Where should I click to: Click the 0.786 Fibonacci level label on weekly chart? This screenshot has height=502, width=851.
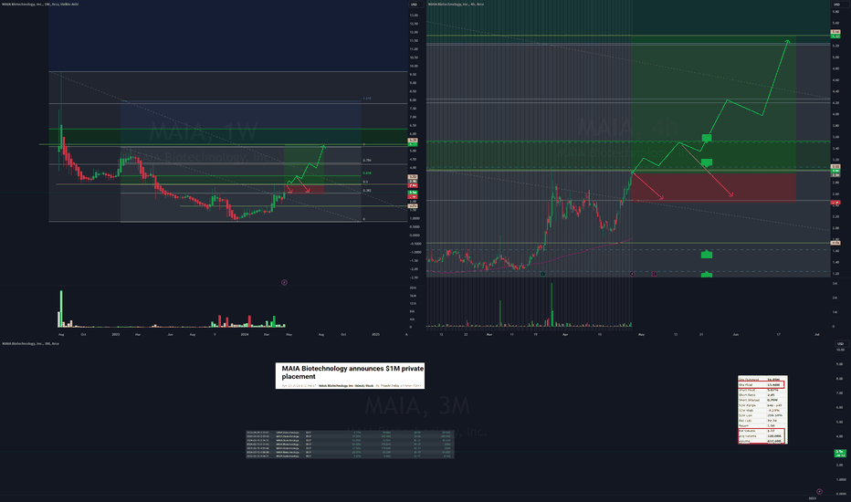pos(367,161)
